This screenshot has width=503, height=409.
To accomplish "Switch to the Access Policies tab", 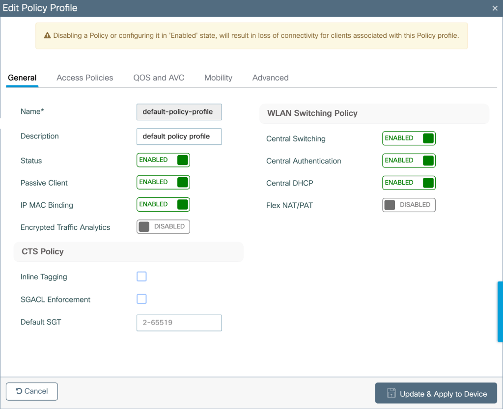I will point(84,78).
